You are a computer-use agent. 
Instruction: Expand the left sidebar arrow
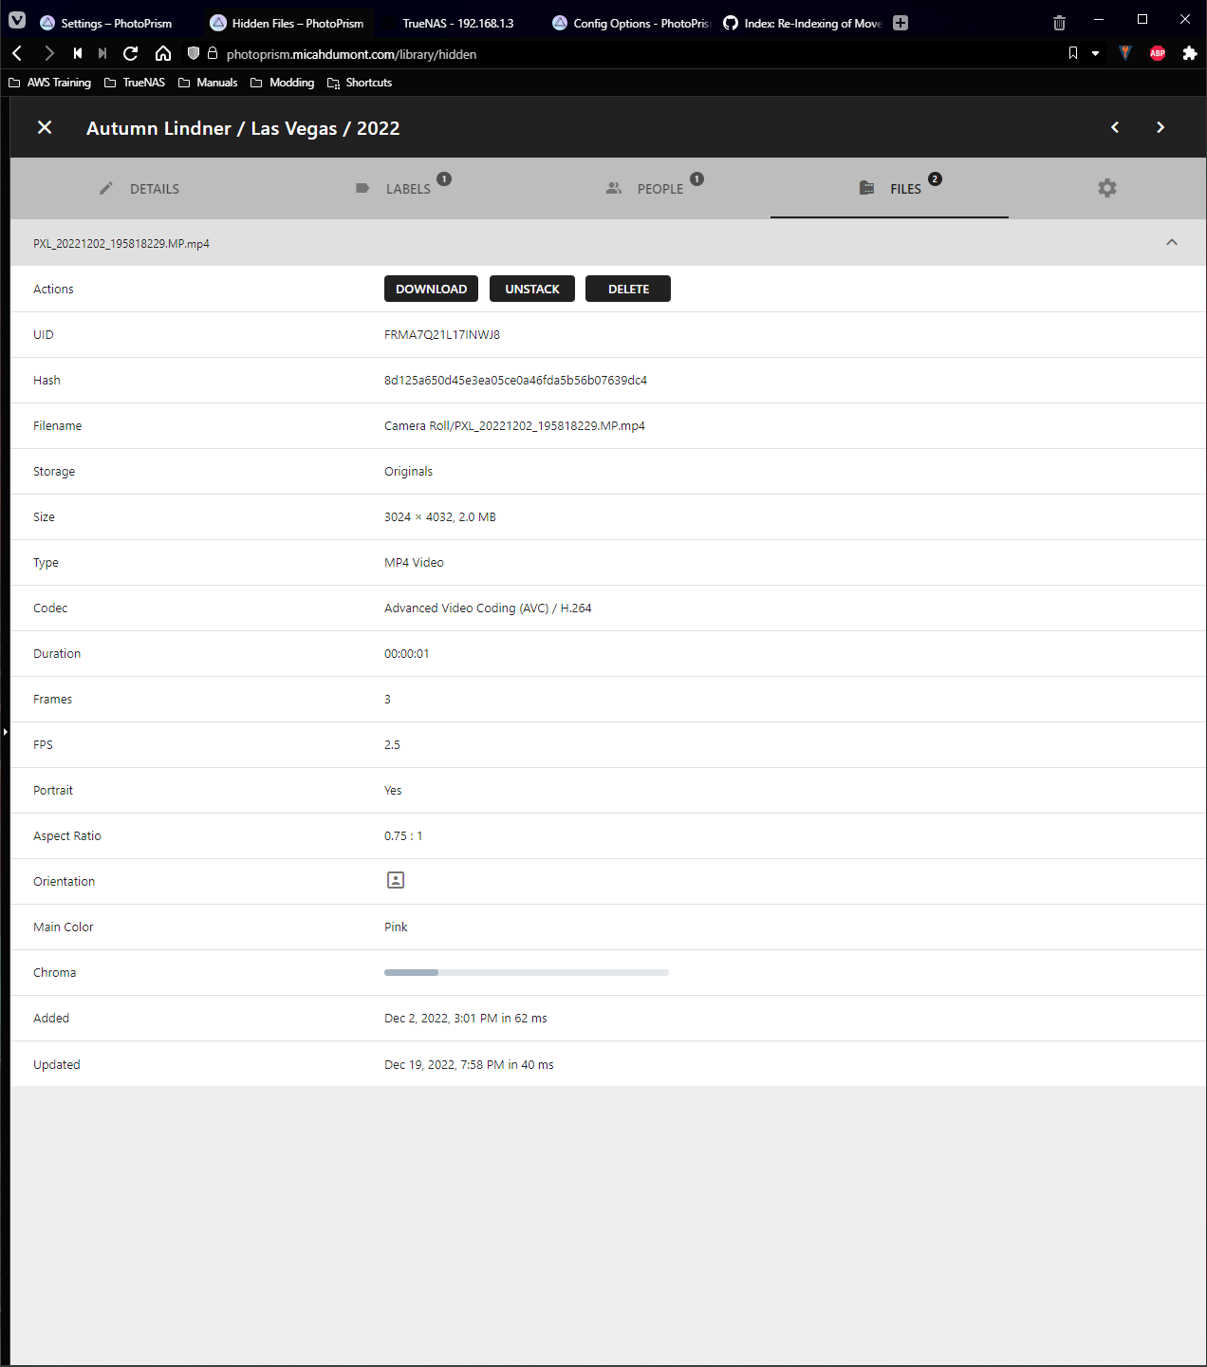(5, 731)
